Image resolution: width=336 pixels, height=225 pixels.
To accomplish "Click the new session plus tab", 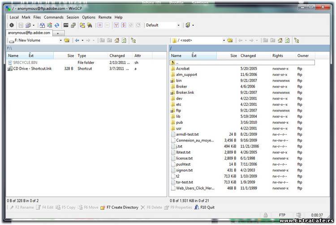I will pos(58,33).
